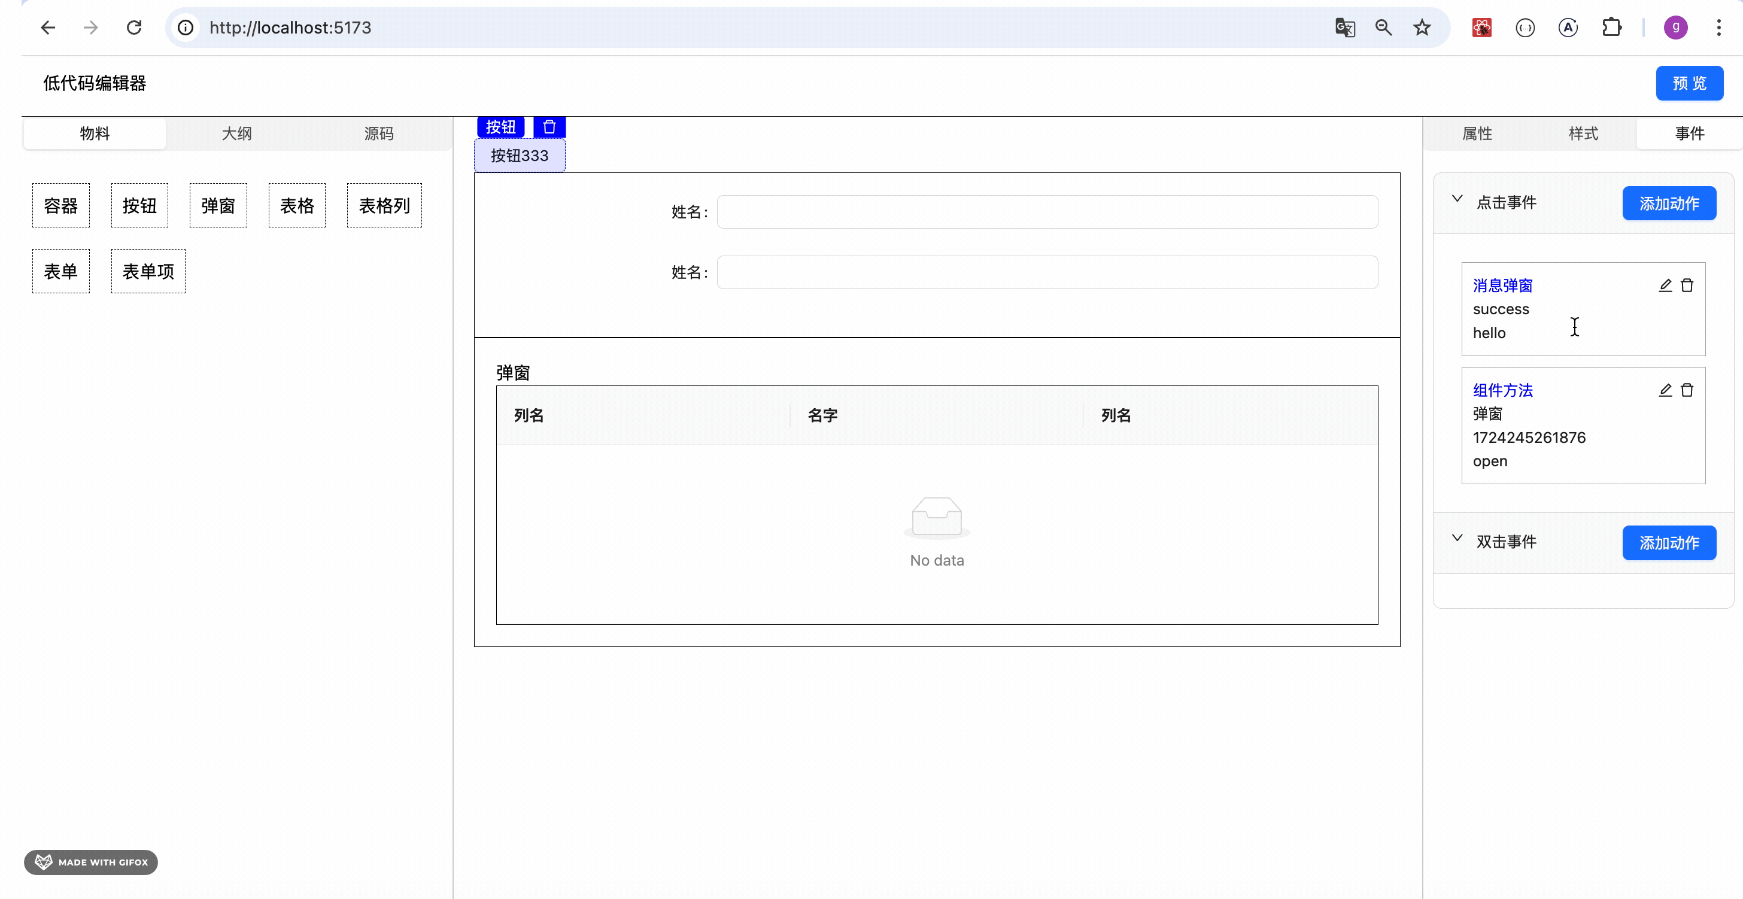Switch to the 大纲 tab
This screenshot has height=899, width=1743.
click(237, 133)
